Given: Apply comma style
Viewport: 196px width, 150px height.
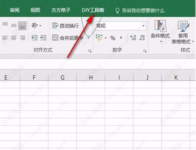Looking at the screenshot, I should tap(121, 38).
